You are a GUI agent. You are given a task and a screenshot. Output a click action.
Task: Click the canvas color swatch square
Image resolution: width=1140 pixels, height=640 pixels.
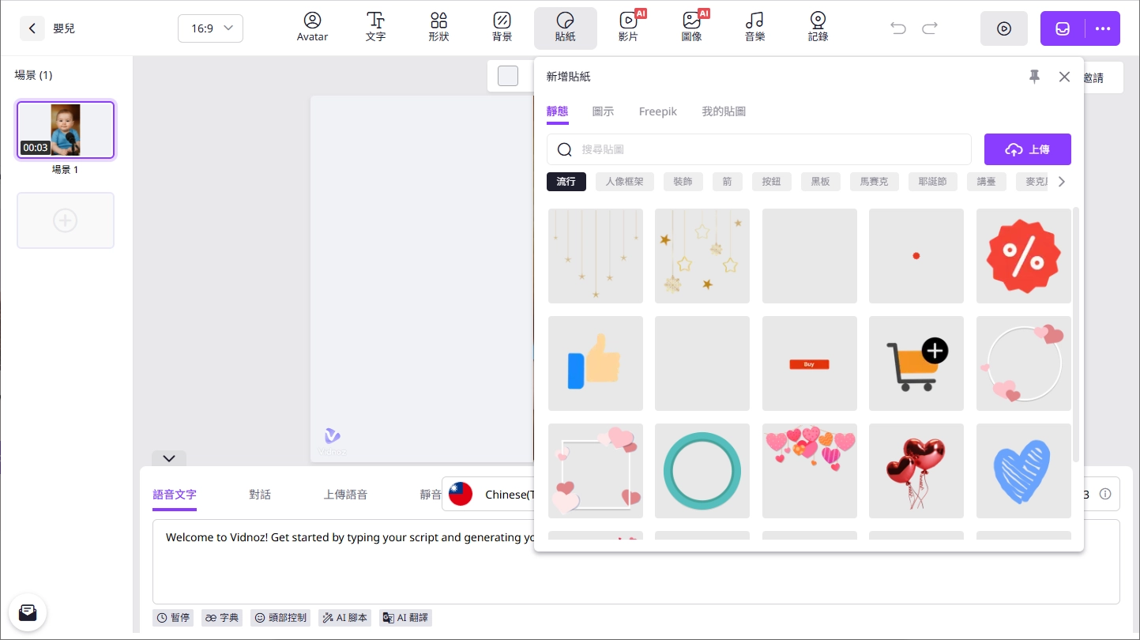508,76
